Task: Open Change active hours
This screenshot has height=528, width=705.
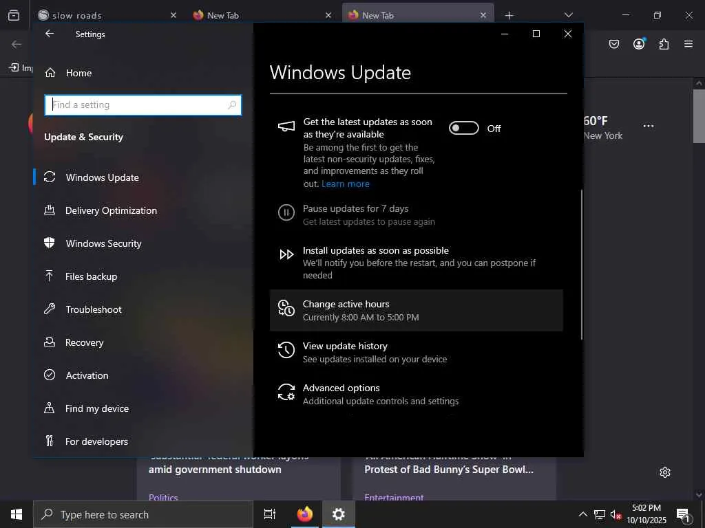Action: pyautogui.click(x=416, y=310)
